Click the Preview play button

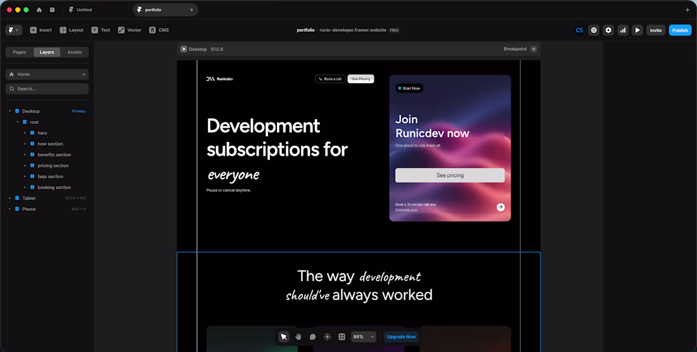tap(637, 30)
